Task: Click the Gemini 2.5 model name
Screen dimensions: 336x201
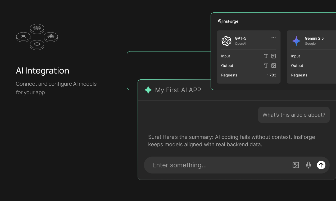Action: tap(314, 38)
